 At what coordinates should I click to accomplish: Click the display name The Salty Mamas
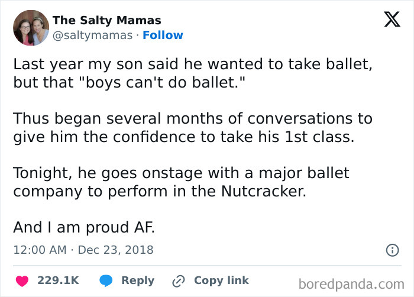click(x=106, y=20)
